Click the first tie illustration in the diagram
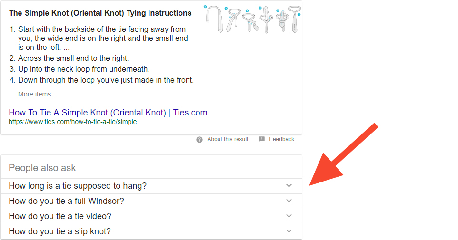This screenshot has height=240, width=458. coord(214,19)
